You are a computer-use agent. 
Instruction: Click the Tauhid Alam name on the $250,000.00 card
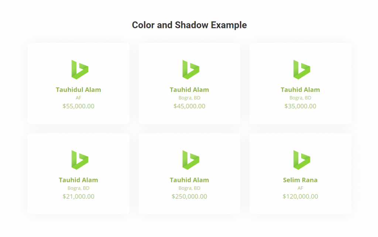[189, 180]
